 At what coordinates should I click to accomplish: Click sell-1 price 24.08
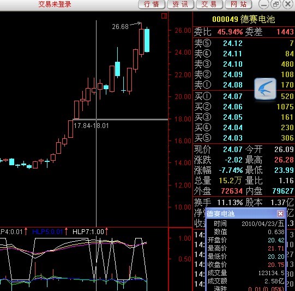233,85
